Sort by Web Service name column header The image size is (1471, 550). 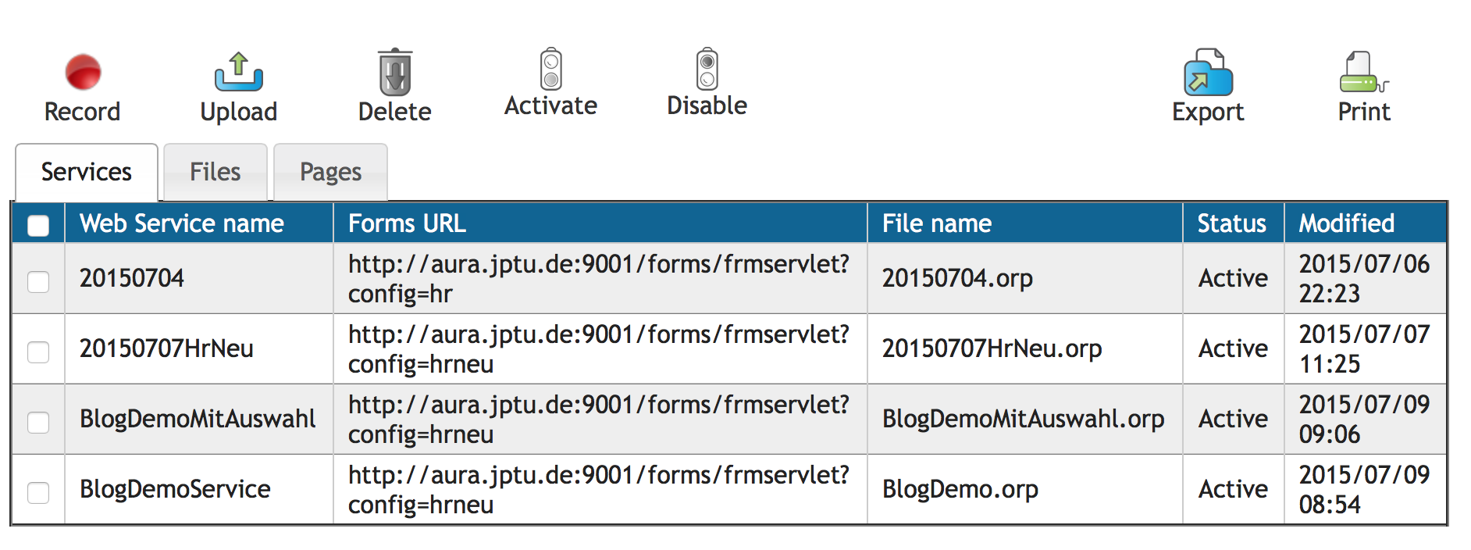182,223
